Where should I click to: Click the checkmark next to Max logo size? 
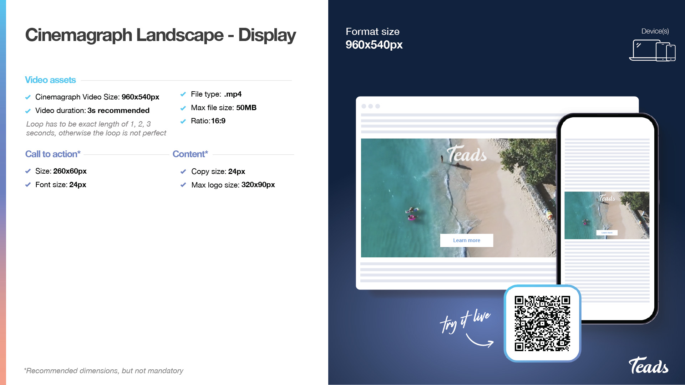183,185
